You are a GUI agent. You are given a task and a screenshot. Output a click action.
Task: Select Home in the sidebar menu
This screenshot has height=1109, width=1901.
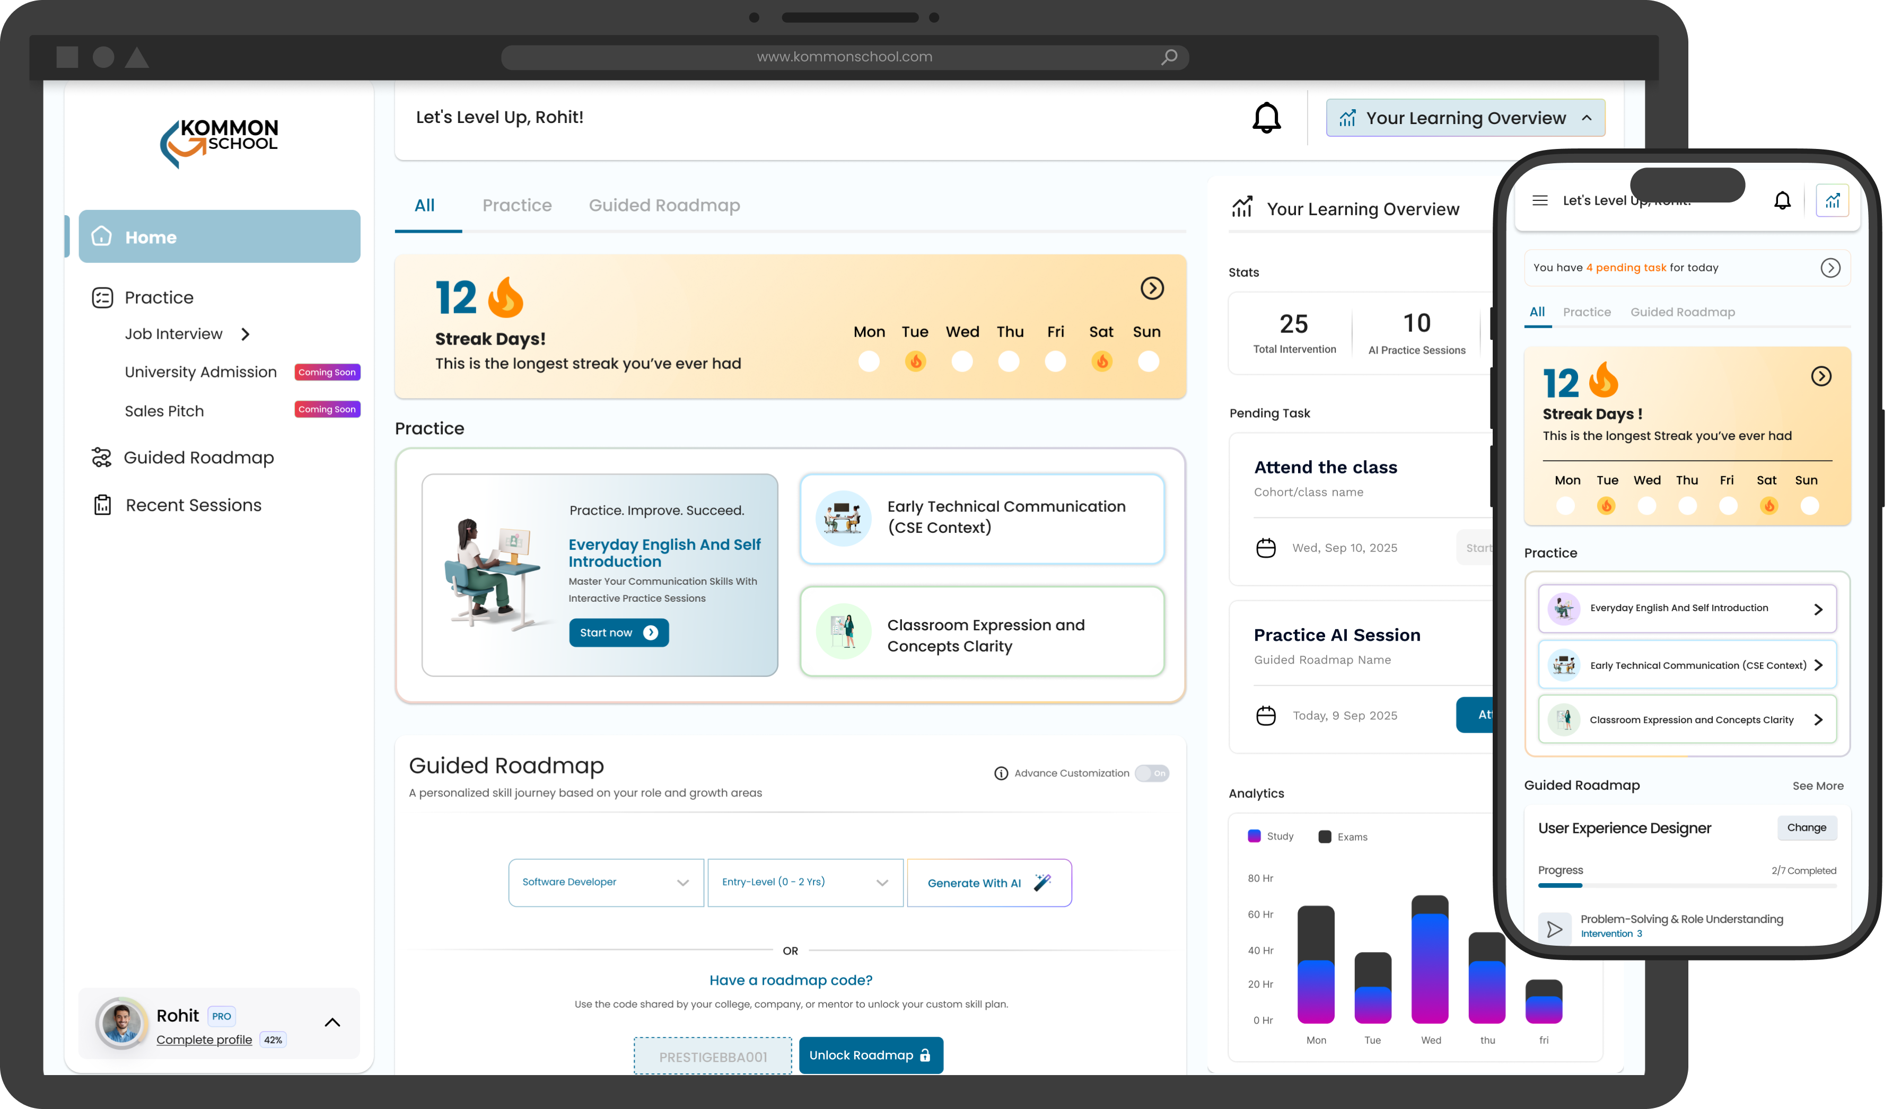pos(219,237)
